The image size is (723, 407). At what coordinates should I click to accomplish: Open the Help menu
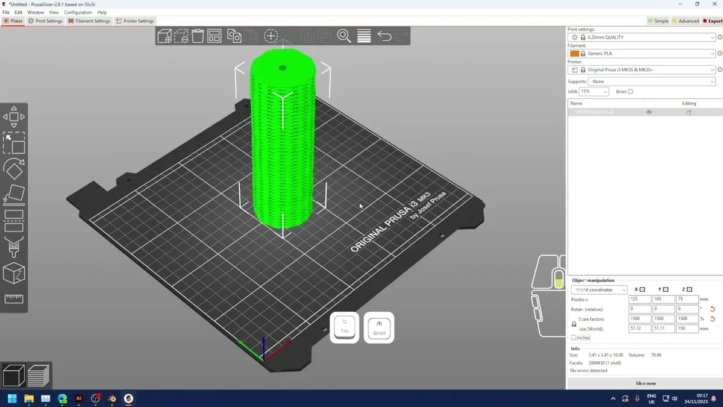coord(102,12)
